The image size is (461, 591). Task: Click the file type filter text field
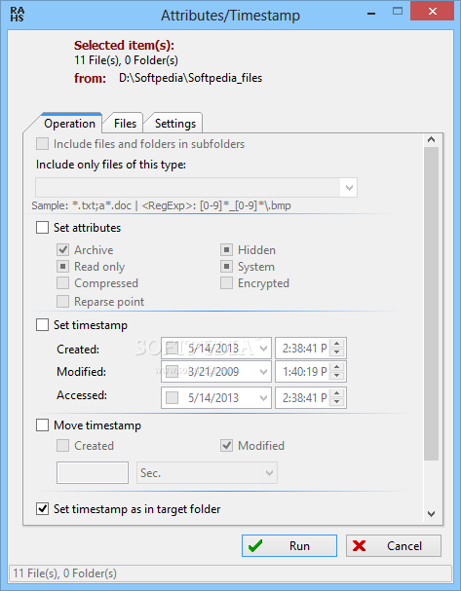coord(188,187)
